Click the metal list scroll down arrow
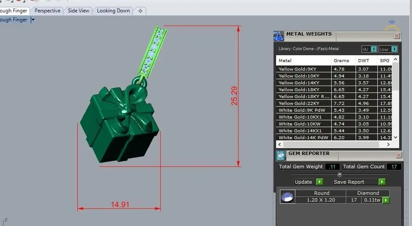Screen dimensions: 412x226 tap(395, 137)
